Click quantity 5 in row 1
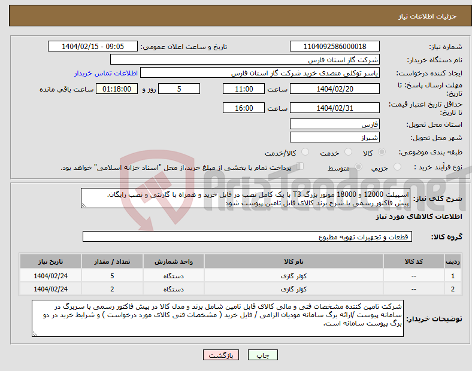Image resolution: width=472 pixels, height=371 pixels. coord(112,276)
